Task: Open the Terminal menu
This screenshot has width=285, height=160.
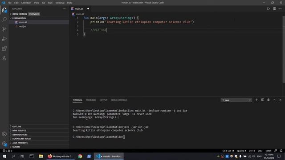Action: [60, 3]
